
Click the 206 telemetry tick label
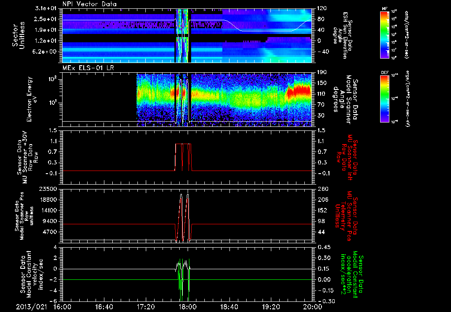tap(322, 200)
